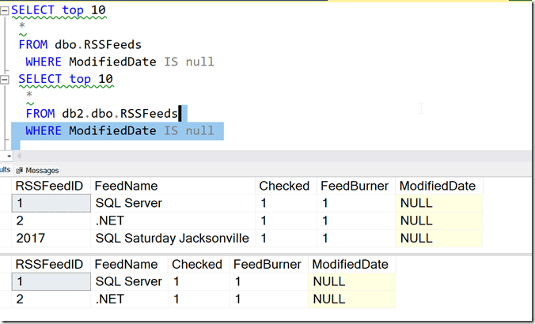535x324 pixels.
Task: Select RSSFeedID 1 cell in upper grid
Action: (x=51, y=203)
